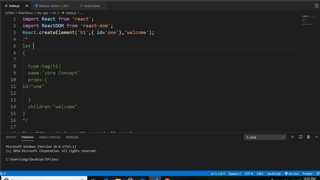The width and height of the screenshot is (320, 180).
Task: Select the TERMINAL panel tab
Action: click(x=27, y=137)
